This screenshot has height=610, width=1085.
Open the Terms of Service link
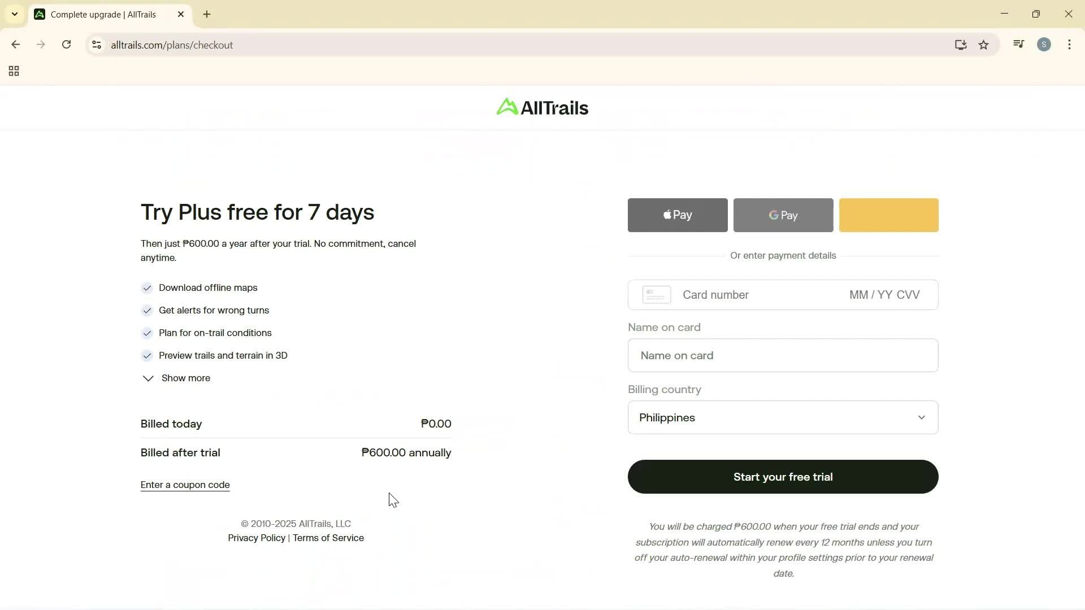pyautogui.click(x=328, y=538)
